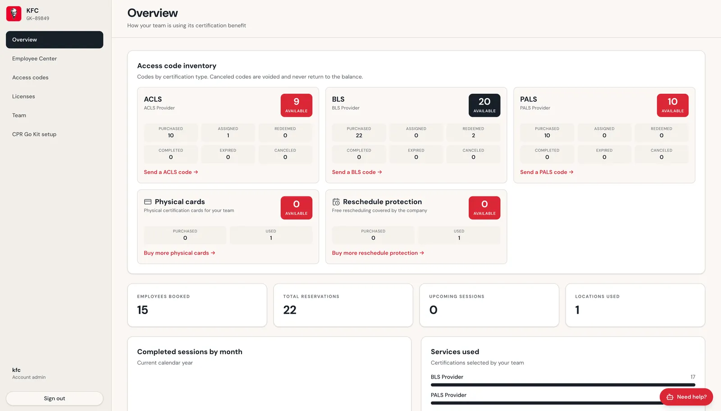Click Physical cards 0 available badge
Image resolution: width=721 pixels, height=411 pixels.
click(297, 208)
